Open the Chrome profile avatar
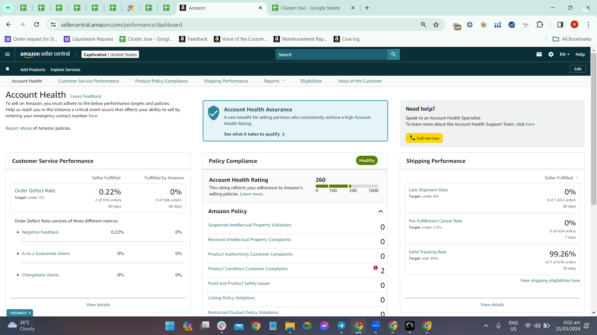This screenshot has height=335, width=597. (x=574, y=25)
